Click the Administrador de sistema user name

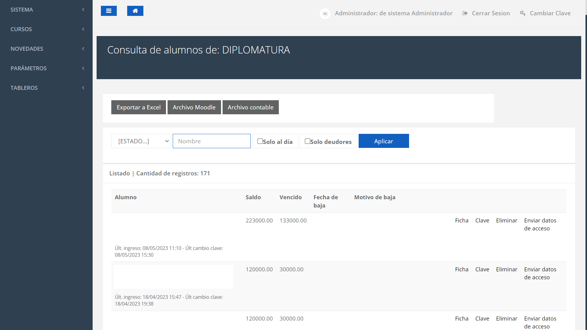tap(394, 13)
